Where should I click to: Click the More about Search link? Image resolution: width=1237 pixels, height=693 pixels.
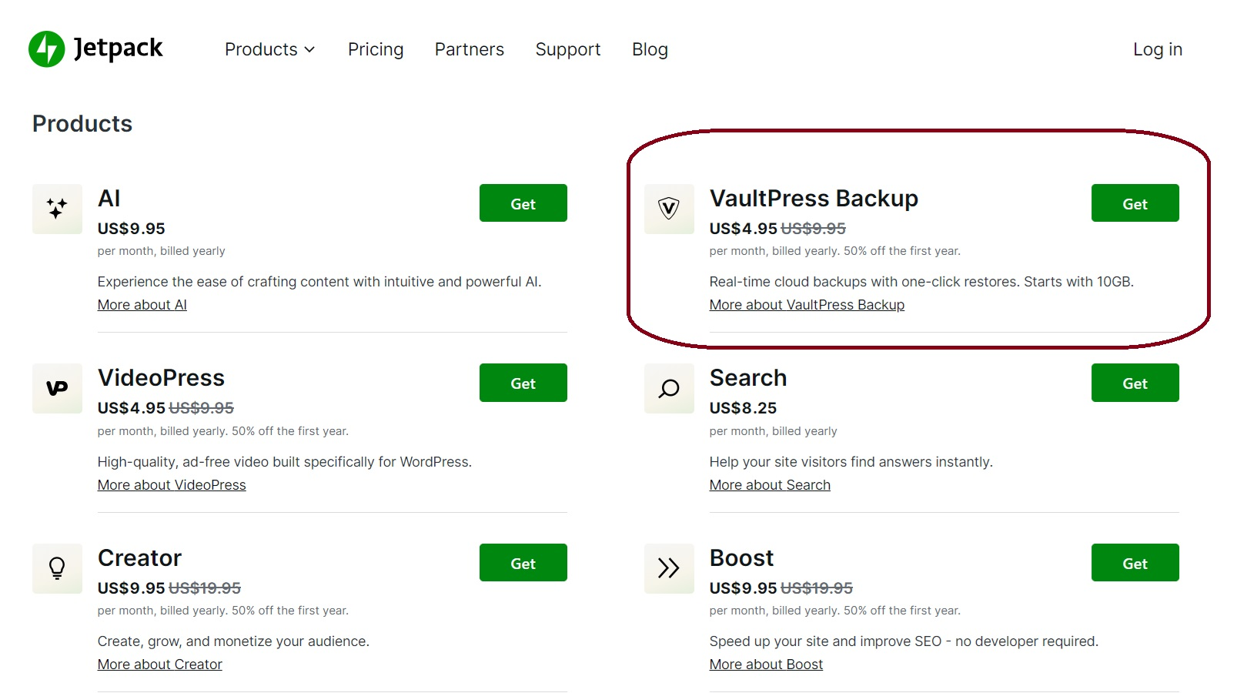[x=770, y=485]
